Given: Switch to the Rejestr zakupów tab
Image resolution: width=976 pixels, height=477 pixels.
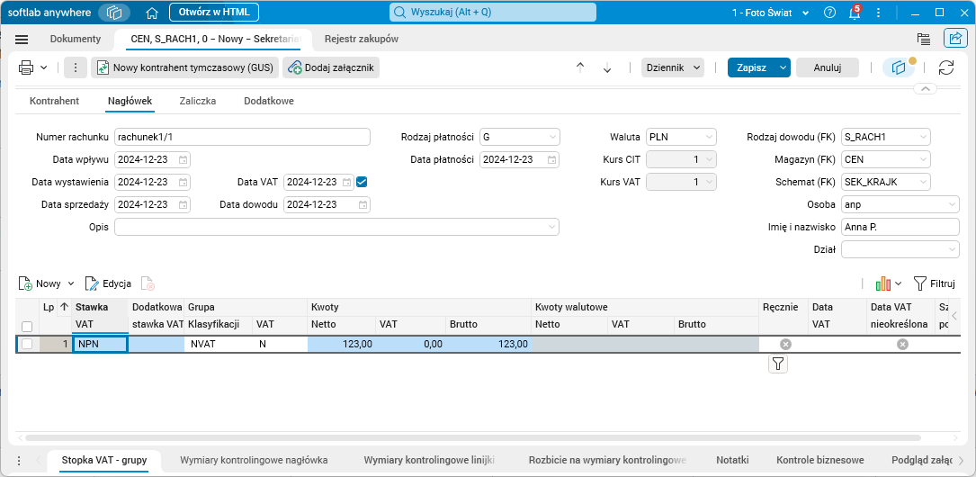Looking at the screenshot, I should (362, 40).
